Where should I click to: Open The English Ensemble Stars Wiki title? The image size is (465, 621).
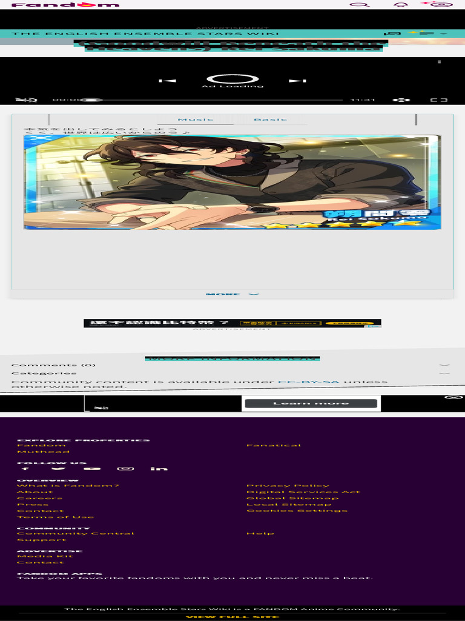click(x=145, y=34)
